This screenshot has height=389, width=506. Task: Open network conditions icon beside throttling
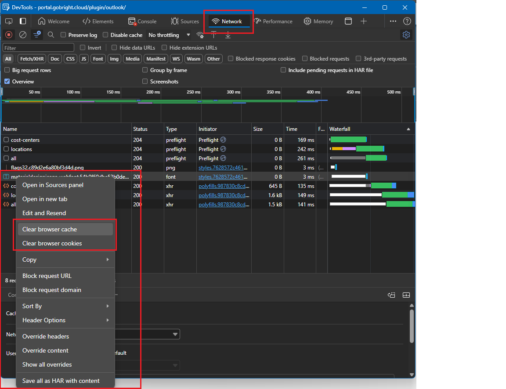[x=200, y=35]
